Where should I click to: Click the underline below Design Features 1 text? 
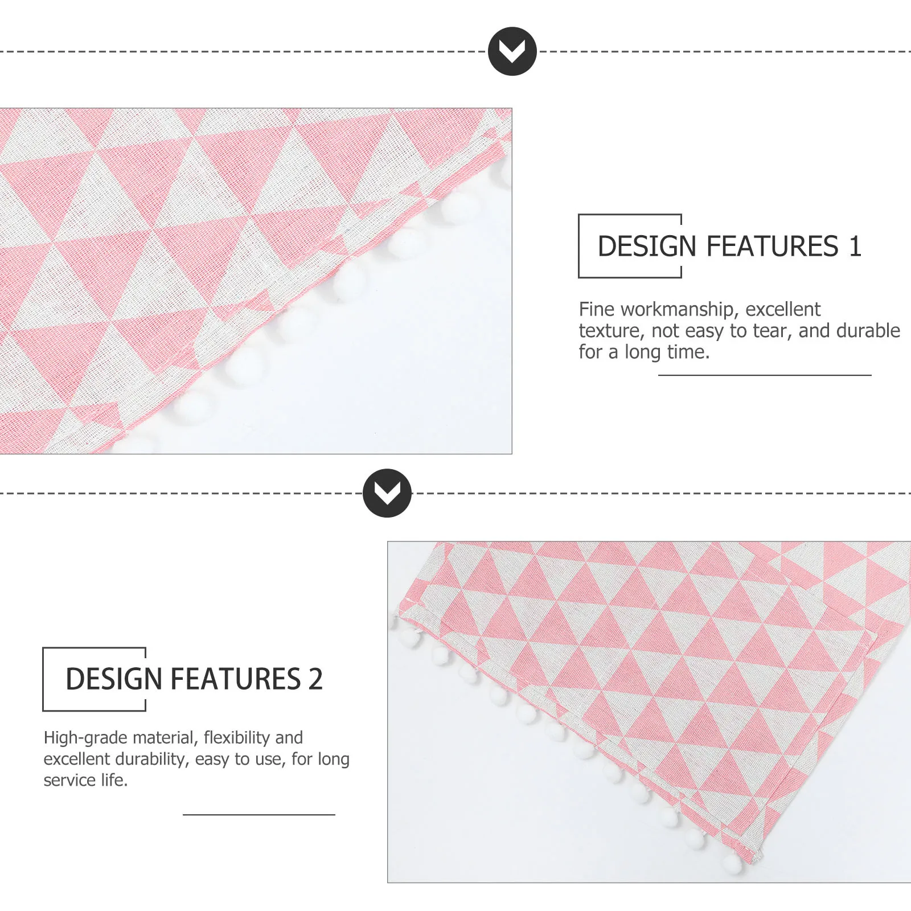(765, 375)
